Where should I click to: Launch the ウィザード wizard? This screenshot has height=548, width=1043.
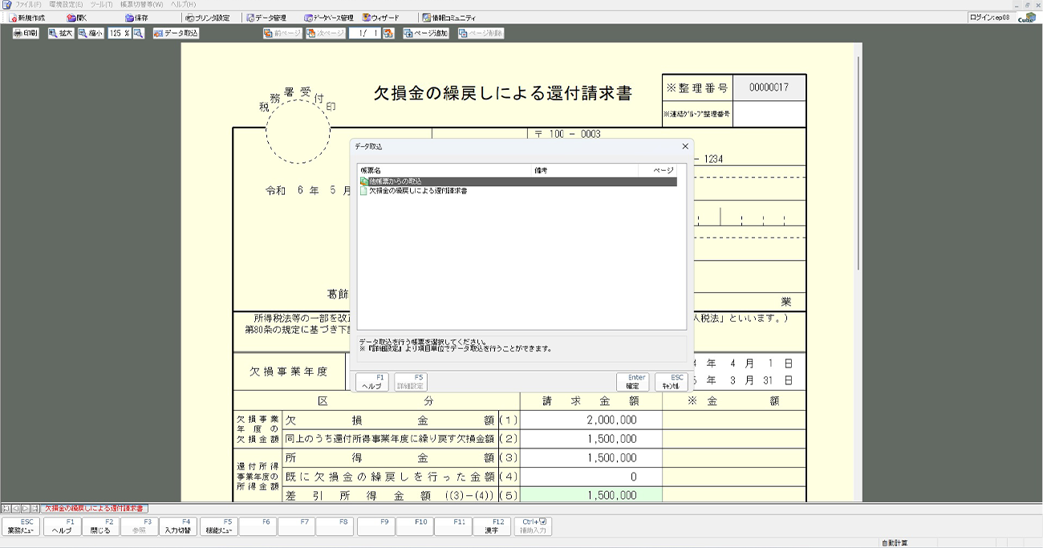[x=381, y=18]
